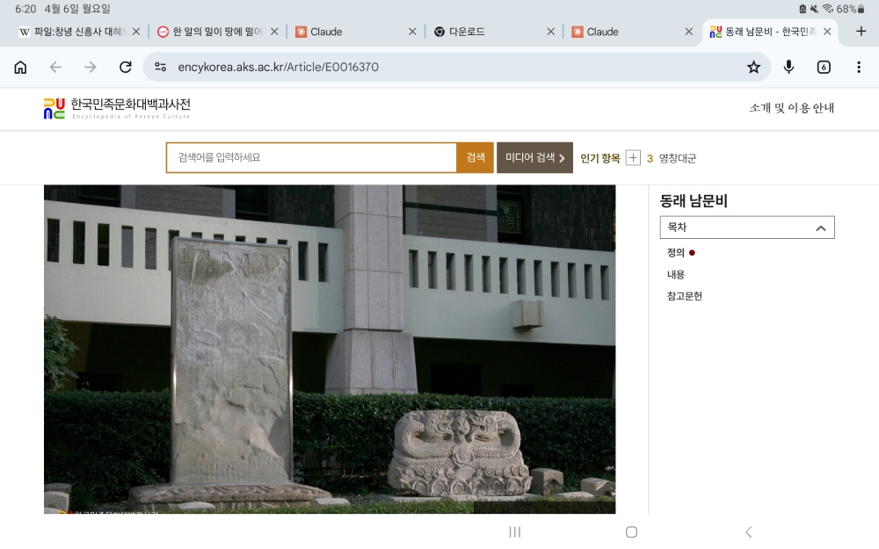
Task: Jump to the 내용 section
Action: click(x=675, y=274)
